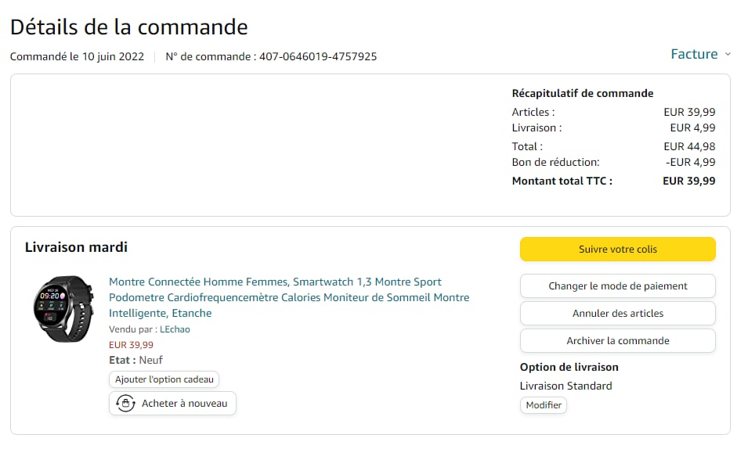
Task: Click the buy-again cart icon
Action: (x=125, y=404)
